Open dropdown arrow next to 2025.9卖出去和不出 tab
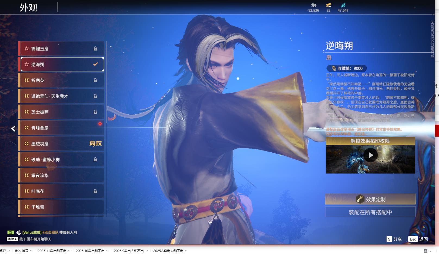The image size is (439, 255). pos(147,251)
